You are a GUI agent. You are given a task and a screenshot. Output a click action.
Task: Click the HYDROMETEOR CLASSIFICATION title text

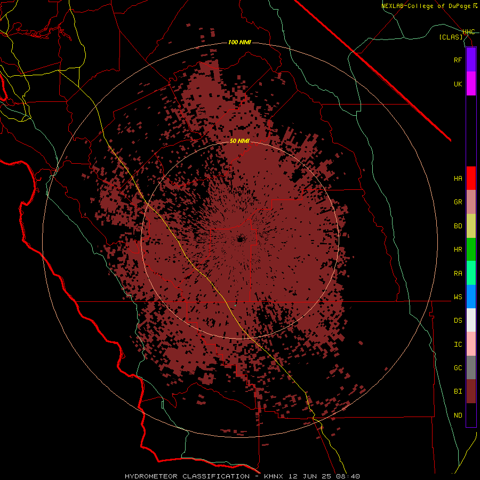[187, 476]
